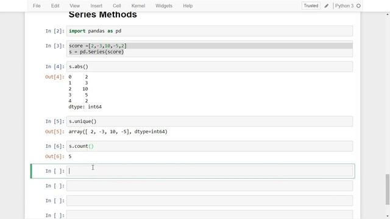Click the Python 3 kernel name
Image resolution: width=390 pixels, height=219 pixels.
(x=344, y=5)
